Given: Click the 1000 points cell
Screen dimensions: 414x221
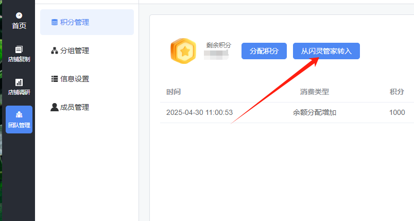Looking at the screenshot, I should [397, 112].
